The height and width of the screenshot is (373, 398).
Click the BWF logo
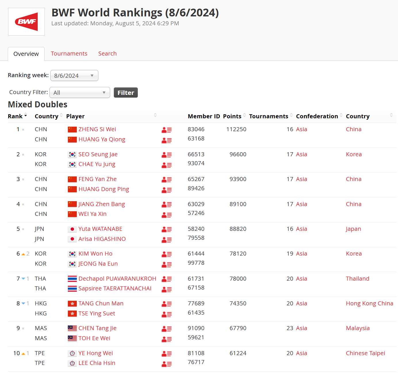click(x=26, y=22)
